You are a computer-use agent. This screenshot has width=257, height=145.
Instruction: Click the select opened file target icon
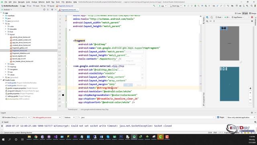pyautogui.click(x=44, y=10)
